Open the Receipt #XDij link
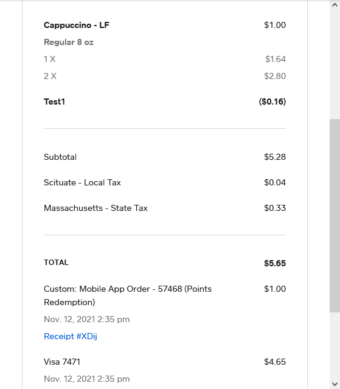This screenshot has width=340, height=389. click(70, 336)
